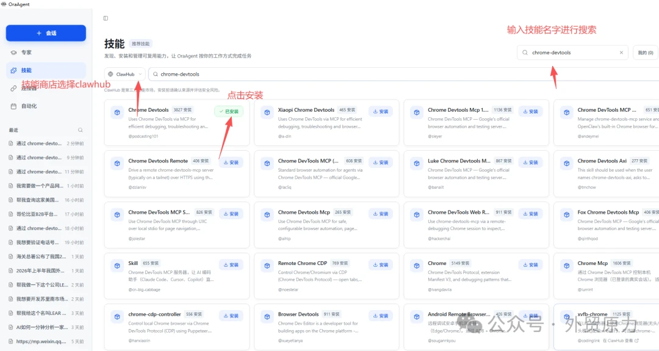
Task: Clear the top-right search box
Action: point(621,52)
